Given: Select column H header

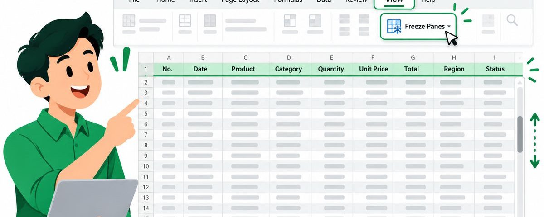Looking at the screenshot, I should (454, 57).
